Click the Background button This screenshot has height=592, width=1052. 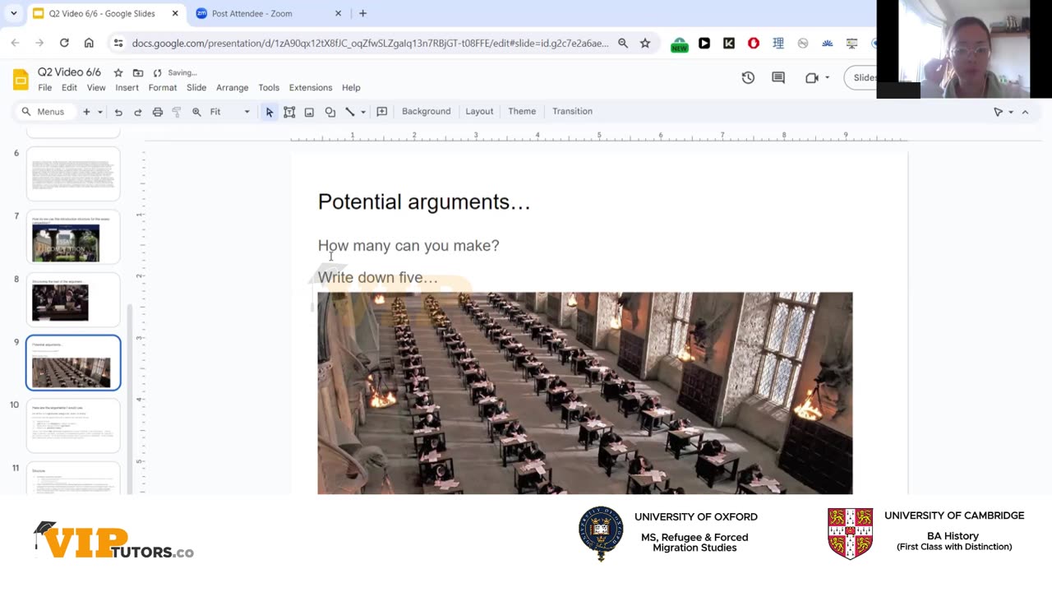(x=427, y=112)
